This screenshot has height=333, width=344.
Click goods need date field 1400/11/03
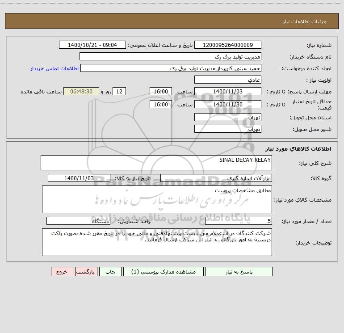point(79,178)
